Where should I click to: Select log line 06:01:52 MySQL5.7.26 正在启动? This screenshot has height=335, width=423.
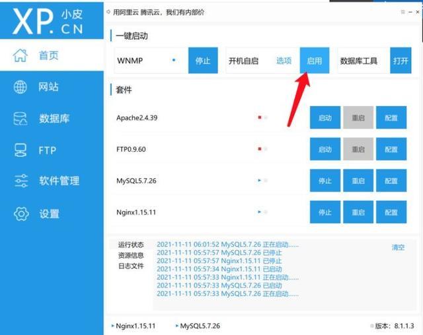pos(227,244)
